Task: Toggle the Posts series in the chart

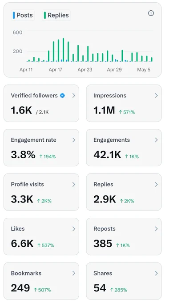Action: coord(23,15)
